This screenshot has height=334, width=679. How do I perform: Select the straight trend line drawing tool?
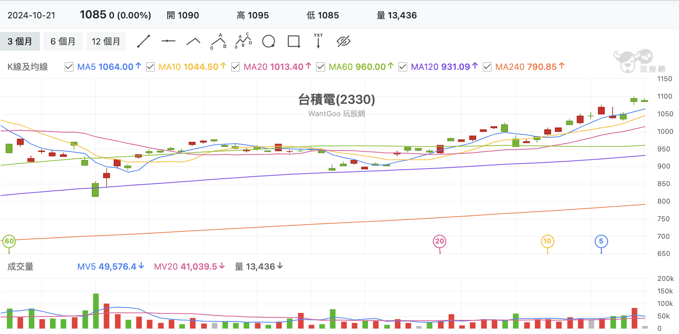coord(143,41)
